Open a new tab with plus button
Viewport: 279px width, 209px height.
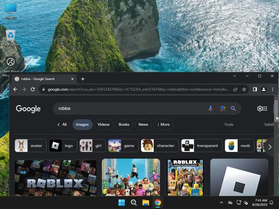coord(83,79)
